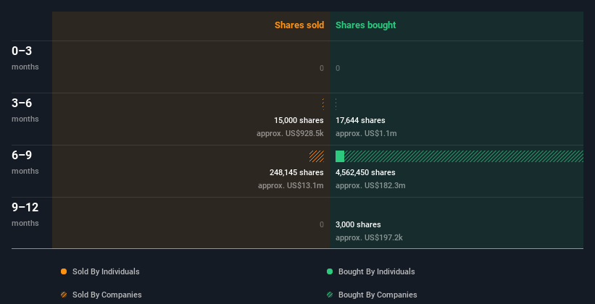Click the small orange sold bar in 3–6 months

point(323,104)
